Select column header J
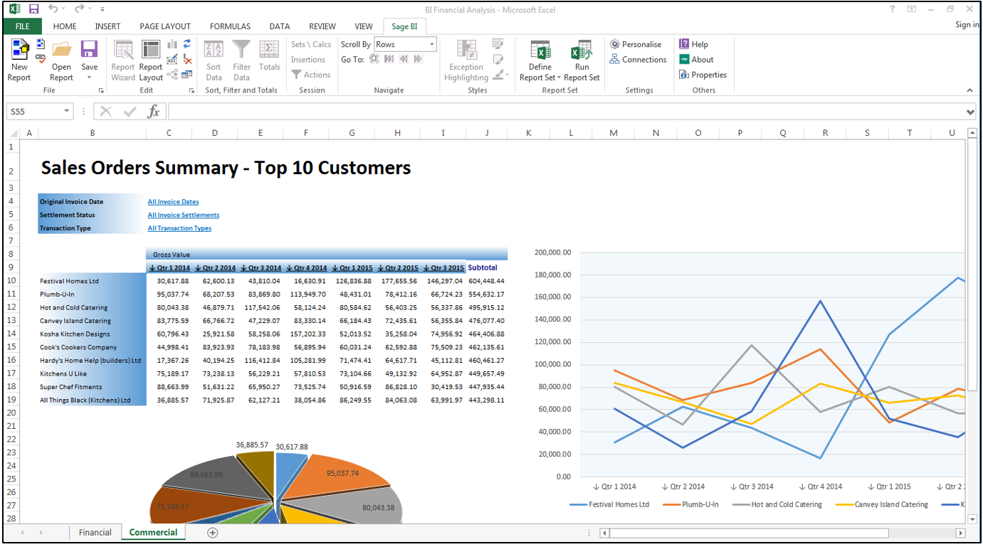Viewport: 983px width, 547px height. (x=487, y=133)
